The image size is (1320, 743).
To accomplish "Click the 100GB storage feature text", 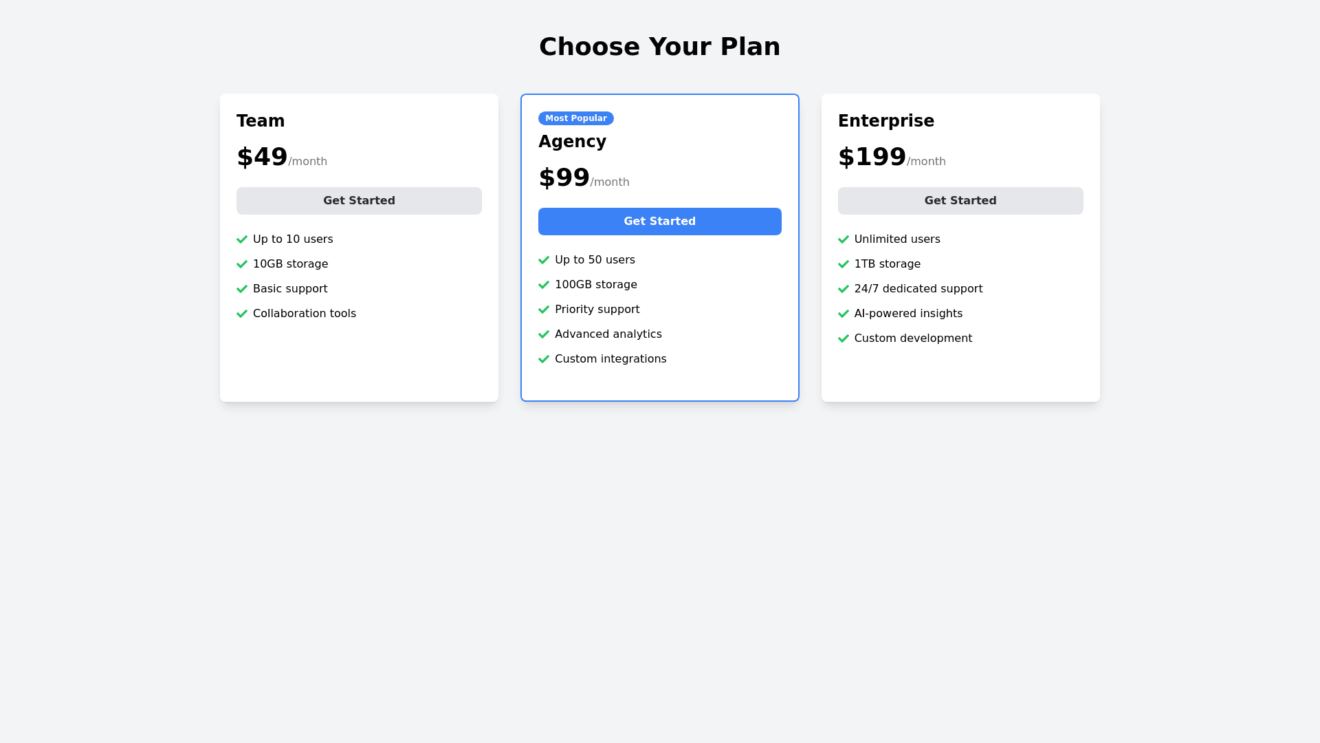I will [x=595, y=285].
